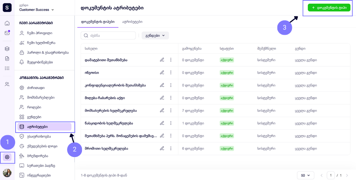Click the გამოყენება column header

point(192,49)
